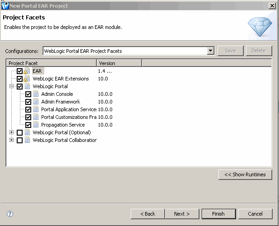Close the dialog with the X button
279x226 pixels.
click(272, 6)
